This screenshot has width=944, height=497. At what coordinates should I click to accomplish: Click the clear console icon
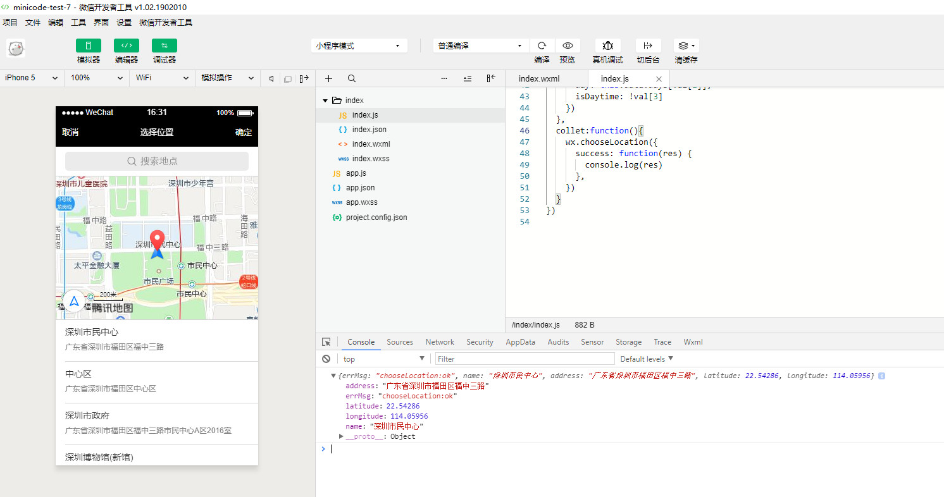click(326, 359)
